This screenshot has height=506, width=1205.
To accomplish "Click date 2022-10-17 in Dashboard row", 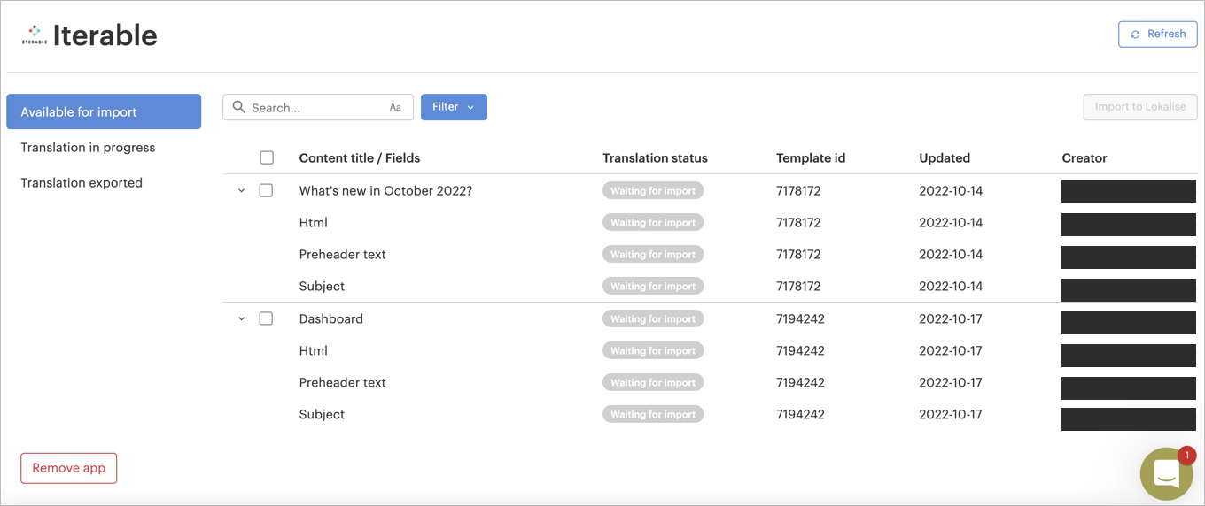I will (951, 319).
